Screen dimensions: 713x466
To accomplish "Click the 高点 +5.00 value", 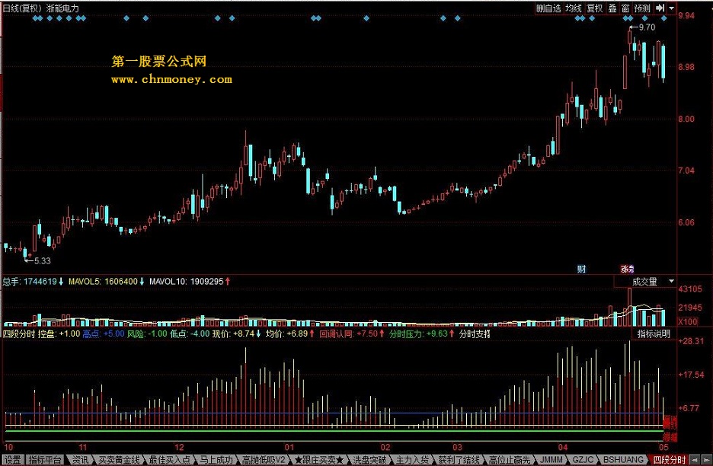I will [104, 334].
